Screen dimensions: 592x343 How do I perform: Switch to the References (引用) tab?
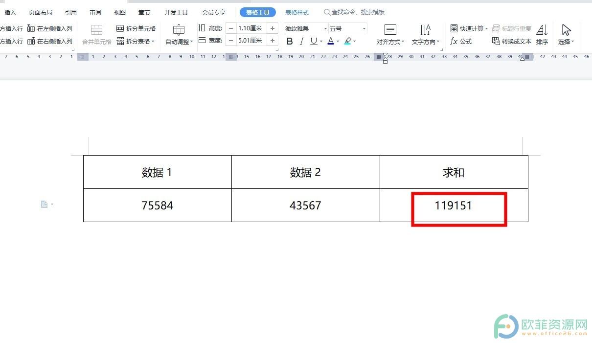coord(71,12)
